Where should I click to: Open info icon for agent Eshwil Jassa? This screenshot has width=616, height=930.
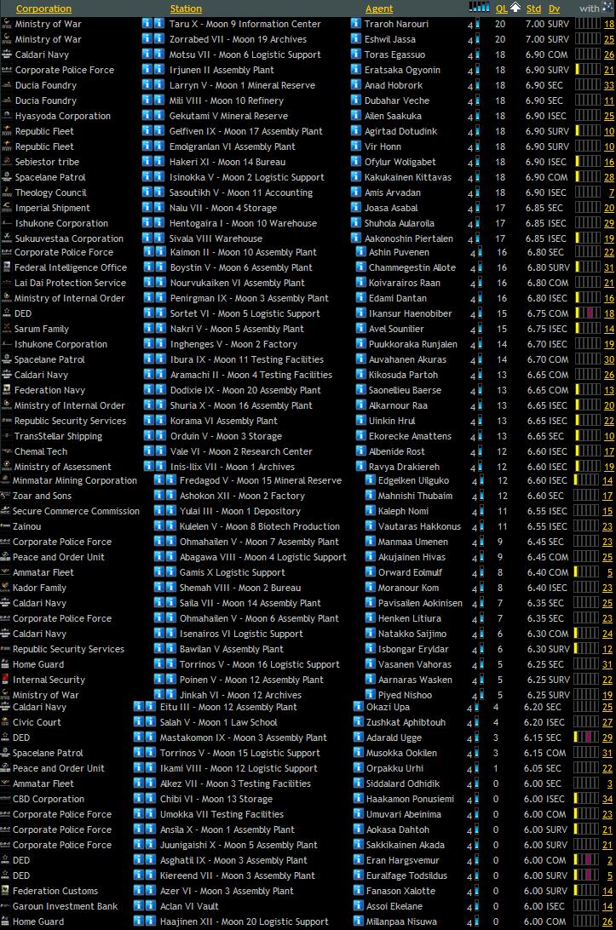[x=355, y=39]
